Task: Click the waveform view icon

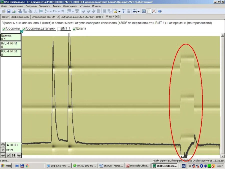Action: (x=143, y=11)
